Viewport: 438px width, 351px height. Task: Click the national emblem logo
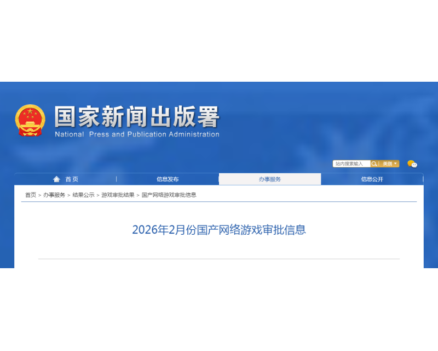point(30,120)
